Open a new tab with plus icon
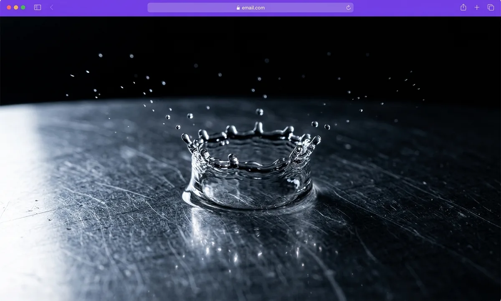The image size is (501, 301). pyautogui.click(x=477, y=8)
